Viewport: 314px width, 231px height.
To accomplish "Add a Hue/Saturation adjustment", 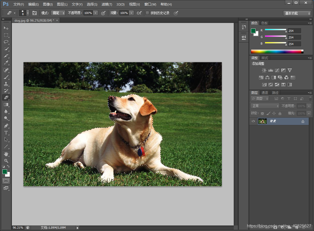I will click(x=261, y=78).
